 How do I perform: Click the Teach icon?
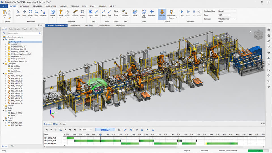(x=135, y=12)
